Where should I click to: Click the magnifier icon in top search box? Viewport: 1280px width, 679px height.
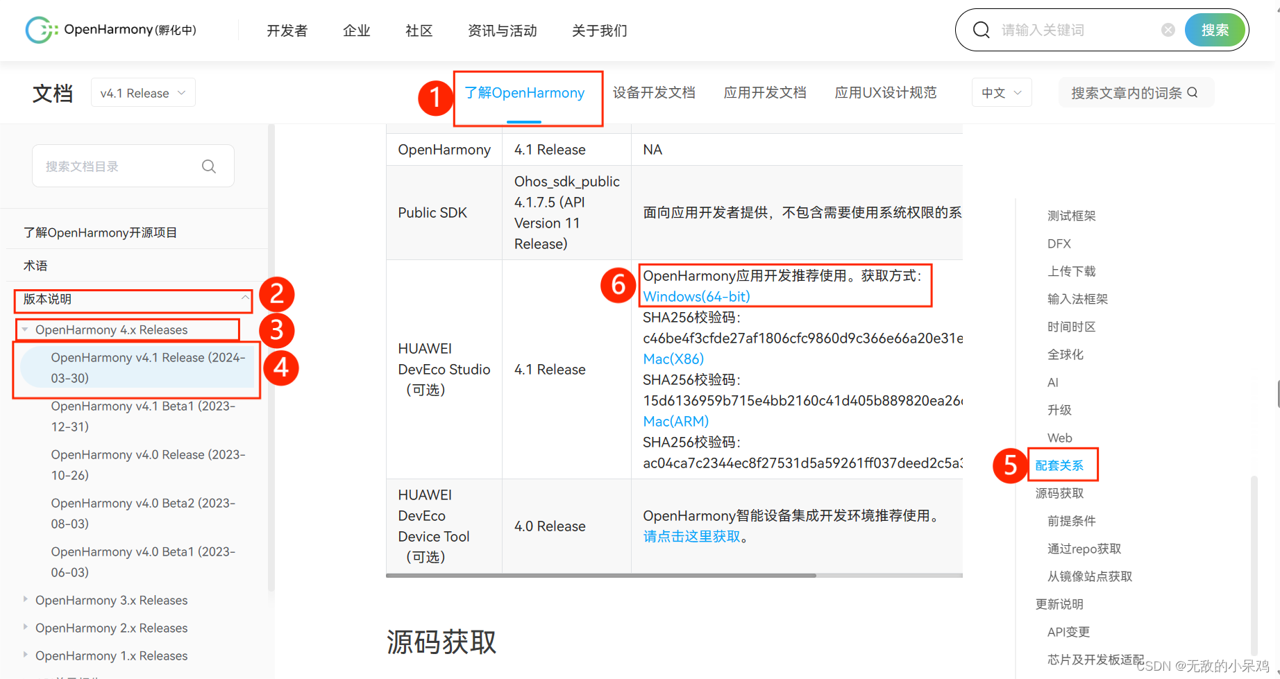982,30
